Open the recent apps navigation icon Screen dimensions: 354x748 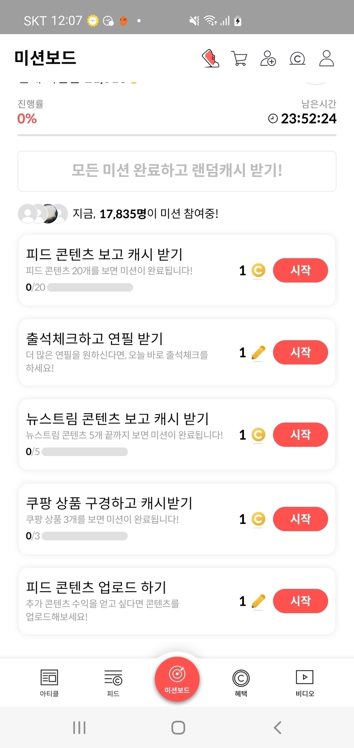click(x=79, y=728)
